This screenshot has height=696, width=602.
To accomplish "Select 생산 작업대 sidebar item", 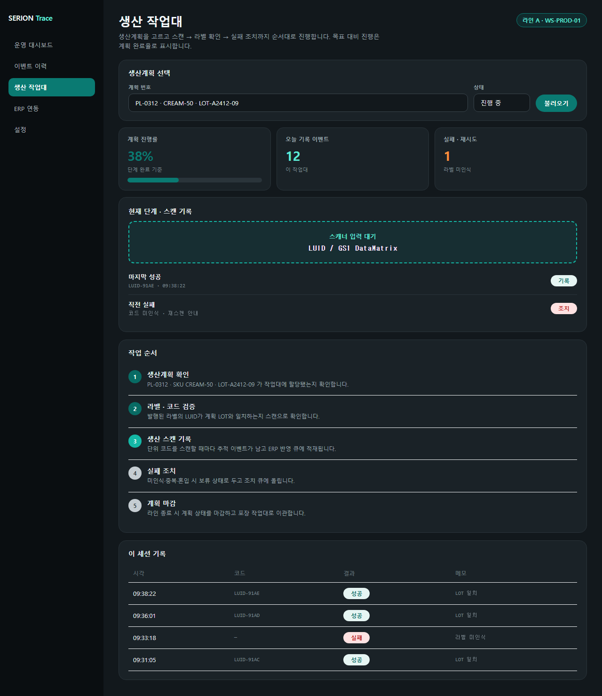I will (x=52, y=87).
